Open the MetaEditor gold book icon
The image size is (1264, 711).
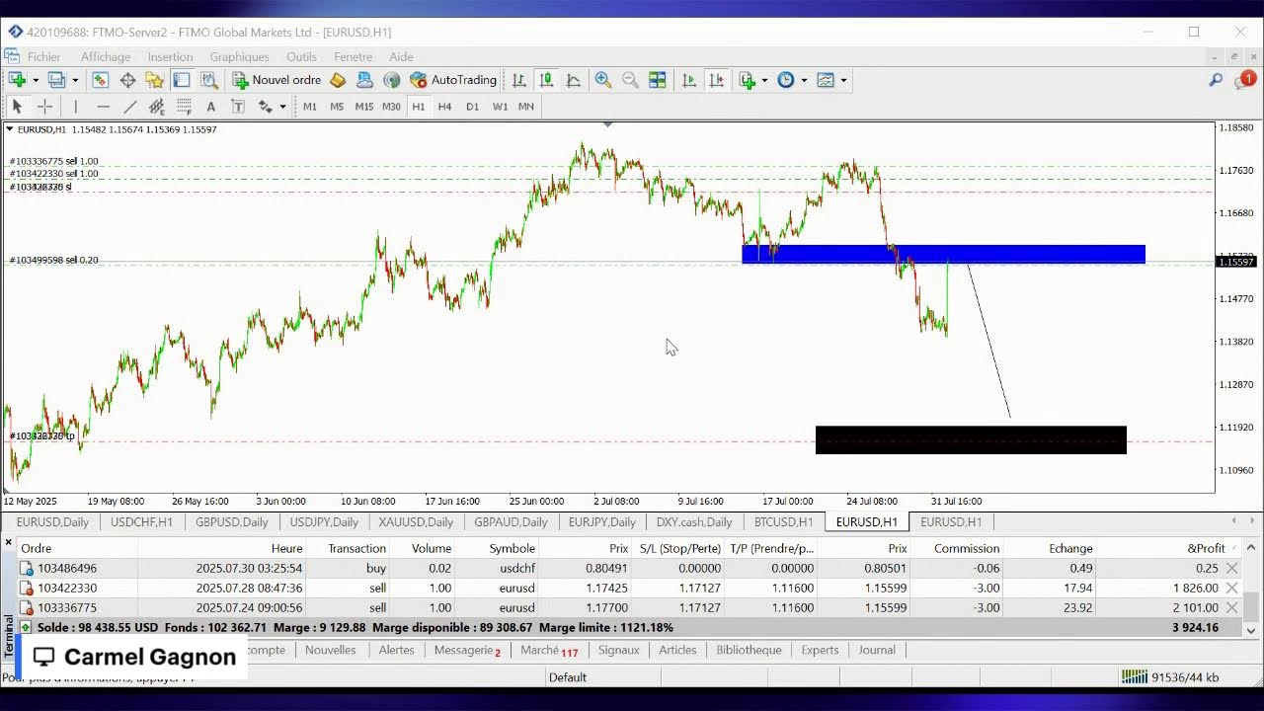point(338,80)
